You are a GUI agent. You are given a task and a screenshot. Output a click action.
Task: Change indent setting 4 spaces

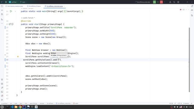(x=186, y=103)
